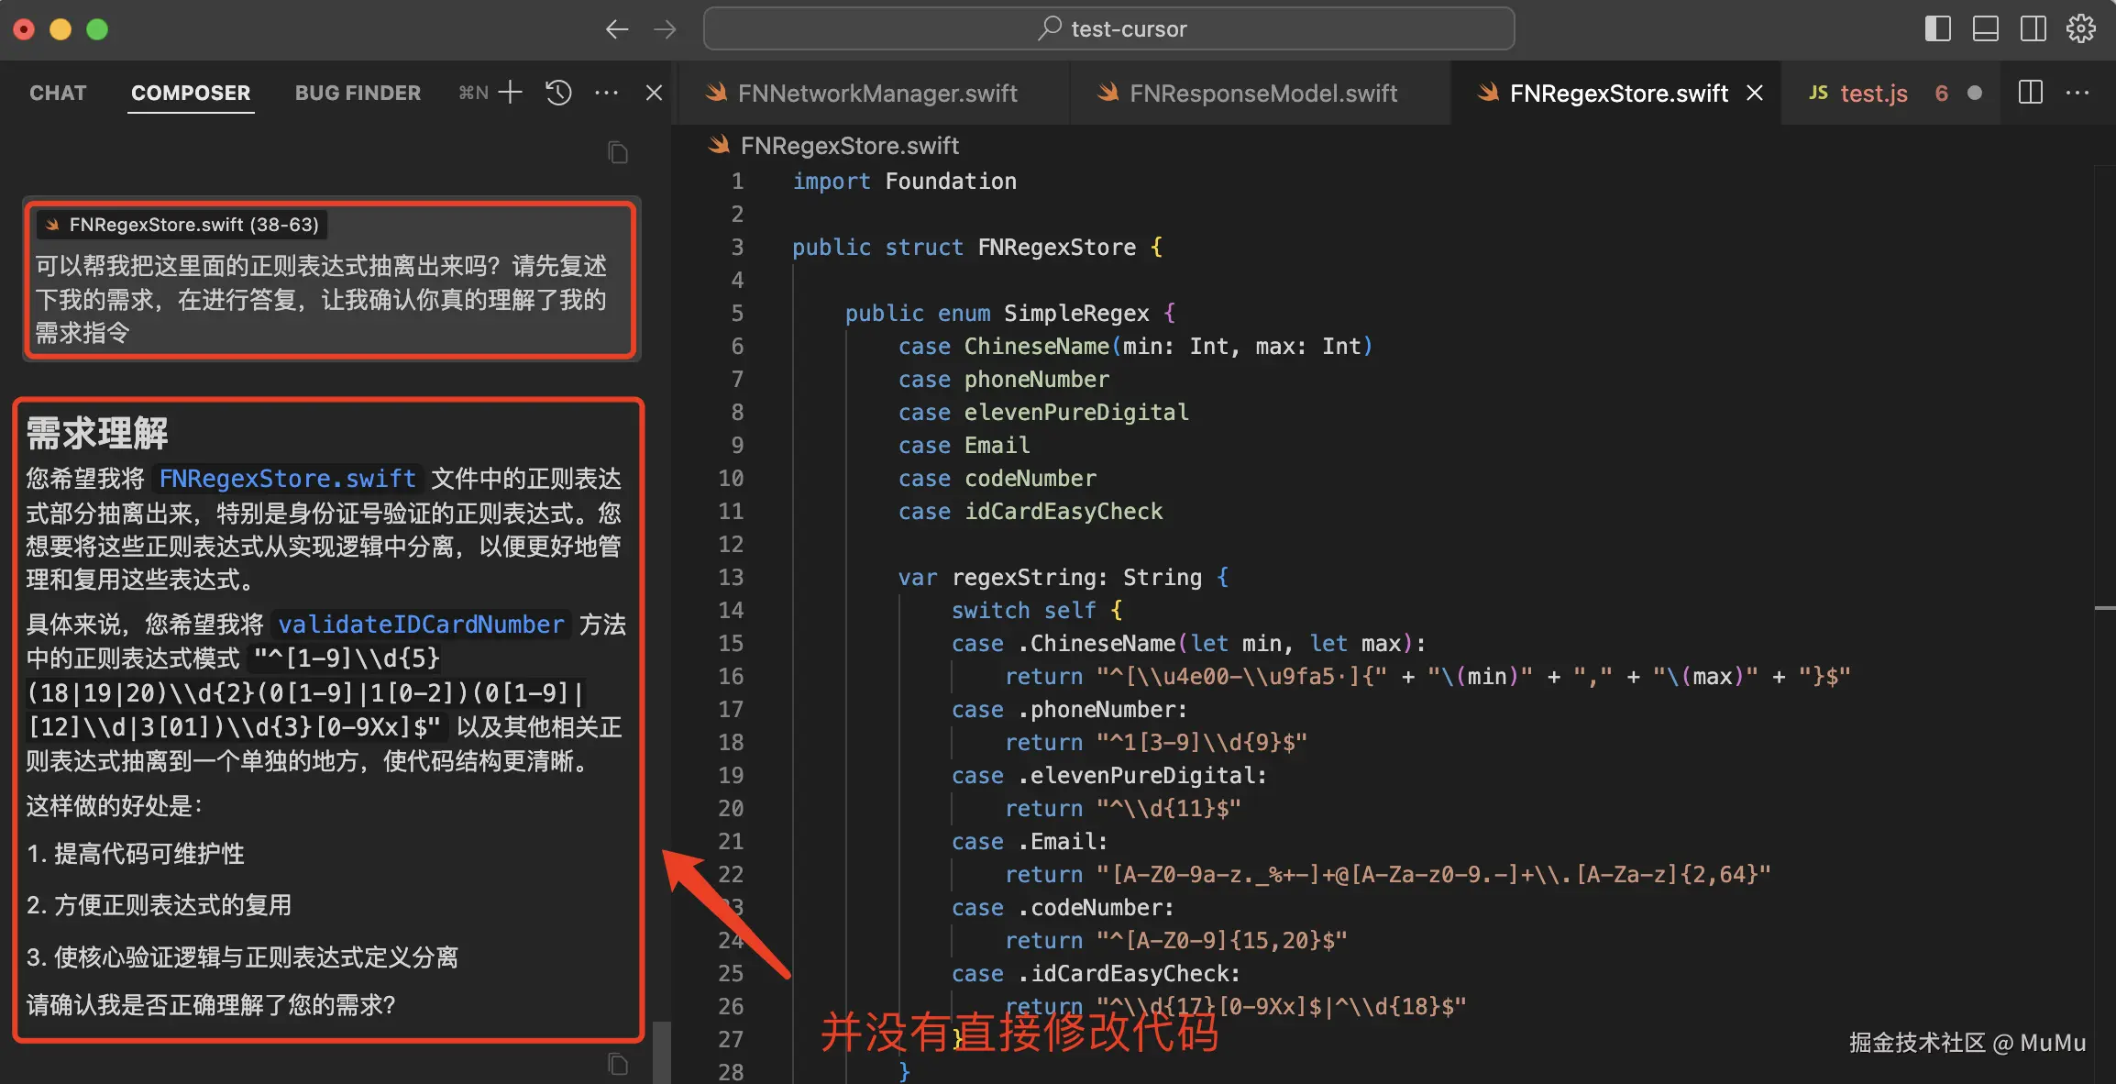Switch to the CHAT tab
Screen dimensions: 2116x1084
58,93
